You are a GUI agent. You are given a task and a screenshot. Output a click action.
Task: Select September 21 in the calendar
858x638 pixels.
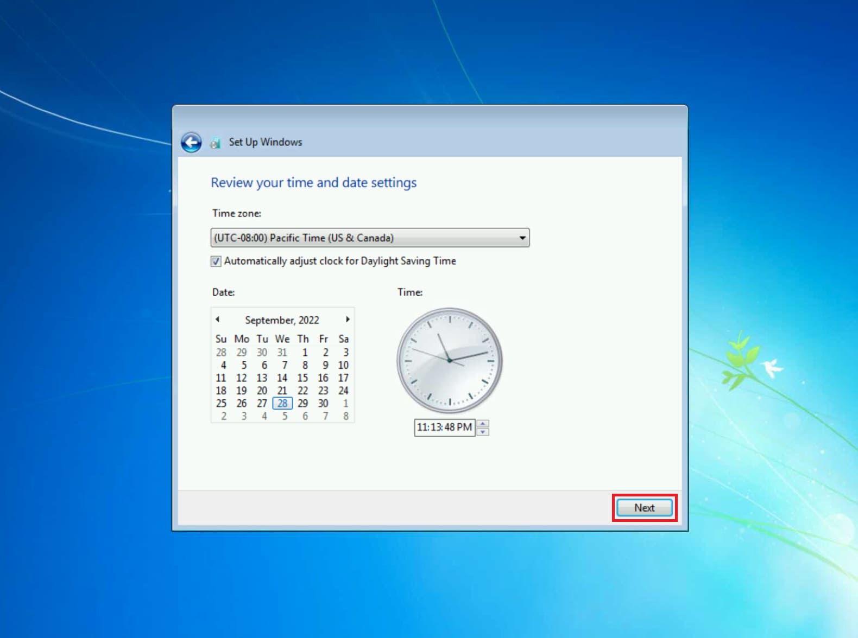pos(282,391)
